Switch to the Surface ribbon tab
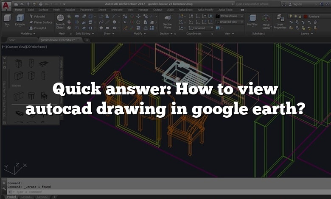 click(43, 10)
